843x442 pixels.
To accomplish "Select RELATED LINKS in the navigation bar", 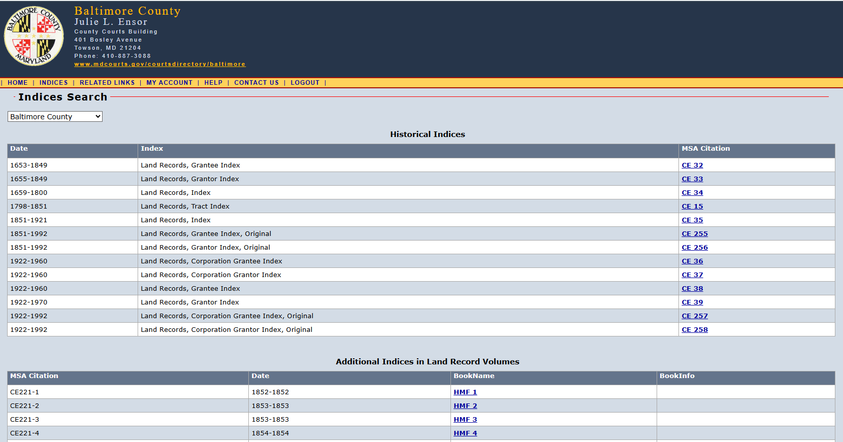I will (107, 83).
